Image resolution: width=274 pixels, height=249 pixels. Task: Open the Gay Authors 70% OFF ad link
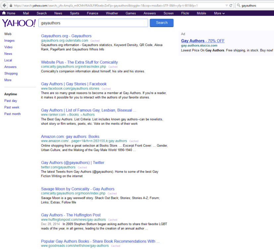tap(202, 41)
